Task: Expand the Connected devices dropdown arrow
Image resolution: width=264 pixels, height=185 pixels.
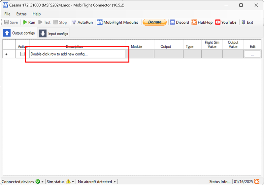Action: point(43,182)
